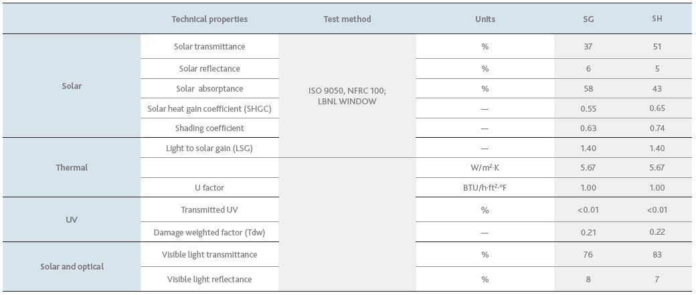The image size is (696, 295).
Task: Select the Damage weighted factor (Tdw) cell
Action: (209, 232)
